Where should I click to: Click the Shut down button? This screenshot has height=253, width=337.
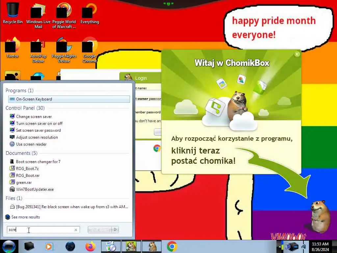coord(100,230)
